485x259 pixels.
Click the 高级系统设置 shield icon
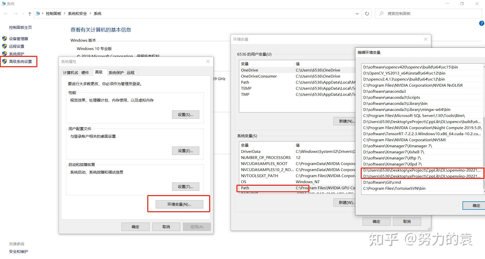[x=5, y=61]
